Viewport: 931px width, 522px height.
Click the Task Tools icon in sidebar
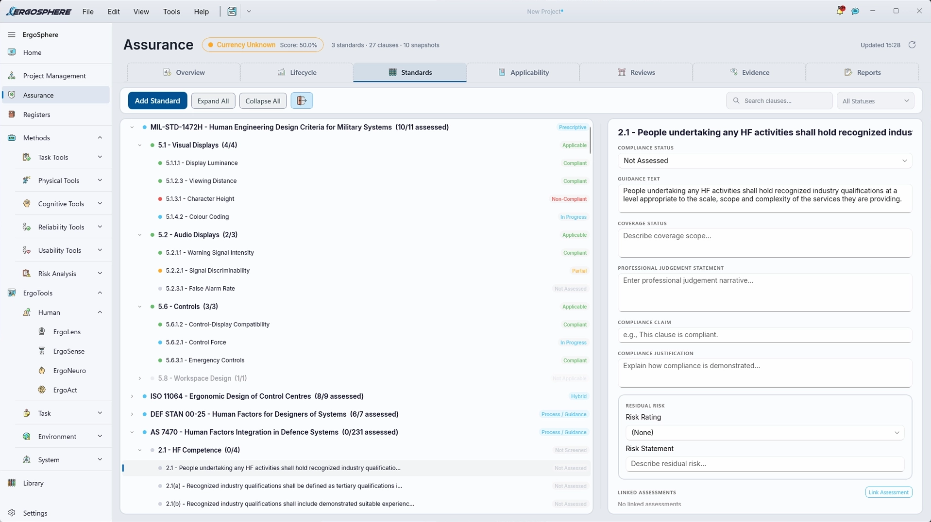(27, 157)
